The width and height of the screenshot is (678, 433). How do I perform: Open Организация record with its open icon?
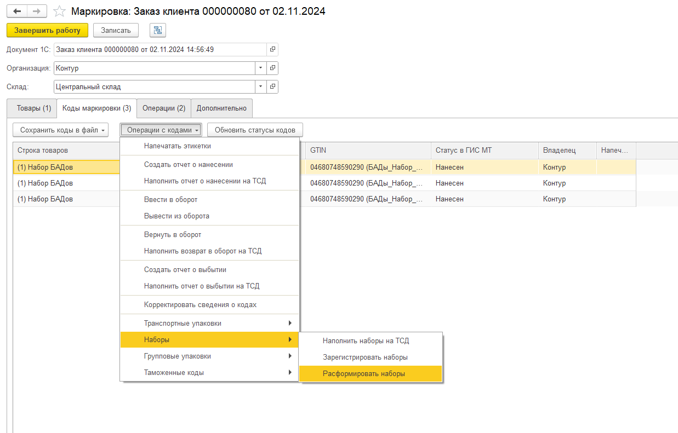pyautogui.click(x=272, y=68)
